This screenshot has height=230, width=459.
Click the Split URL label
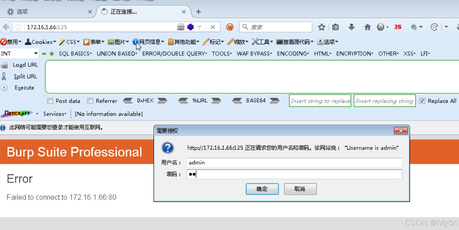tap(25, 76)
